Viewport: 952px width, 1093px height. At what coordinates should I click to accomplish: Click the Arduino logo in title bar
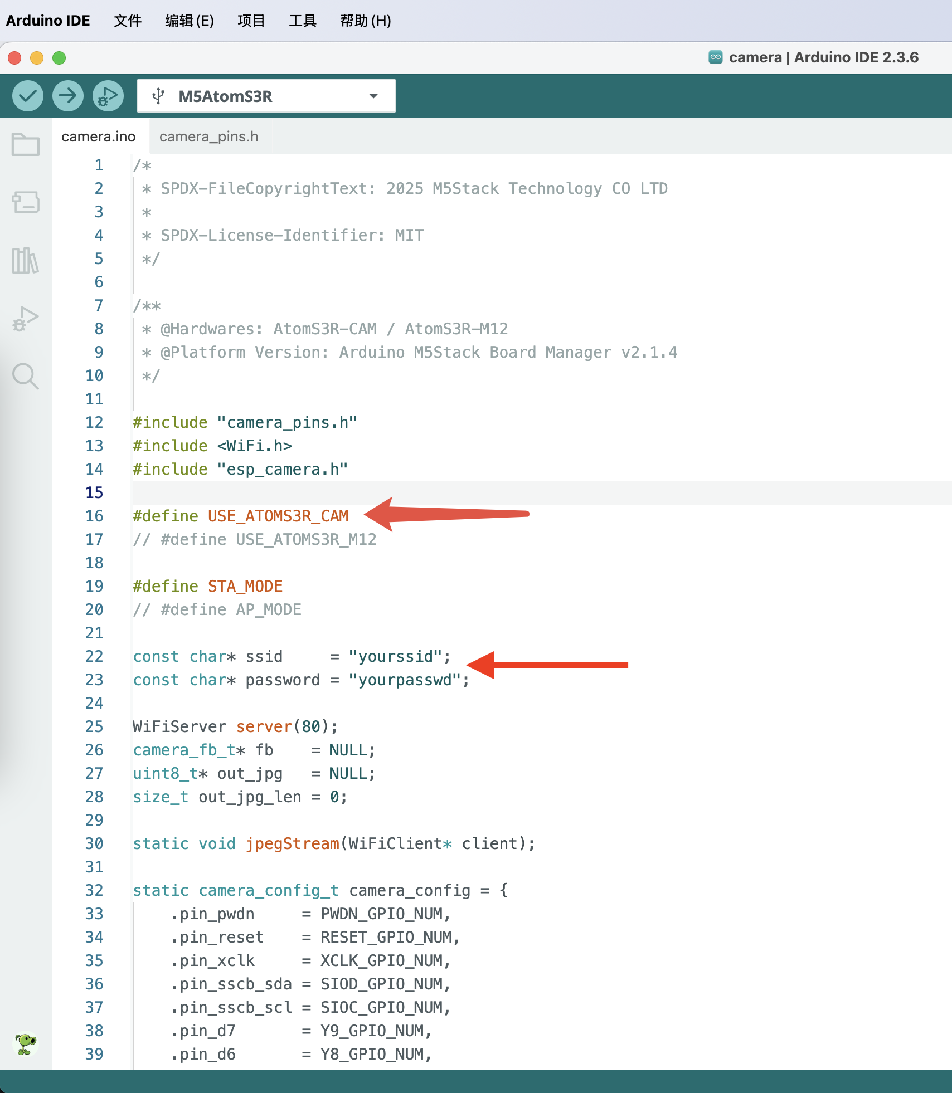pyautogui.click(x=715, y=57)
